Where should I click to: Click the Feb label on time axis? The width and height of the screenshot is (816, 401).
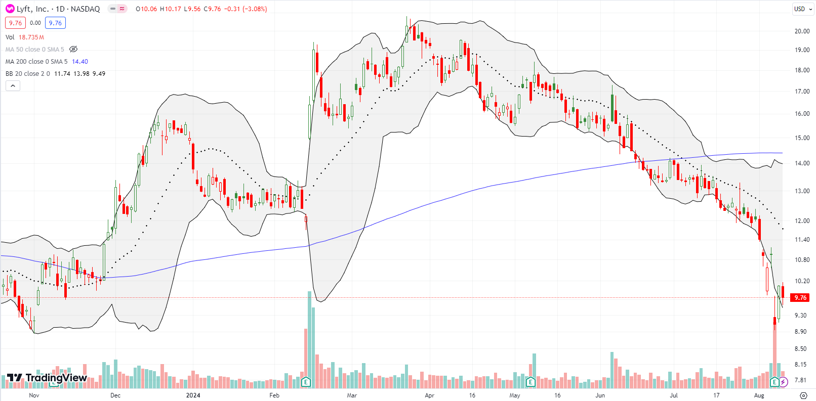coord(274,395)
